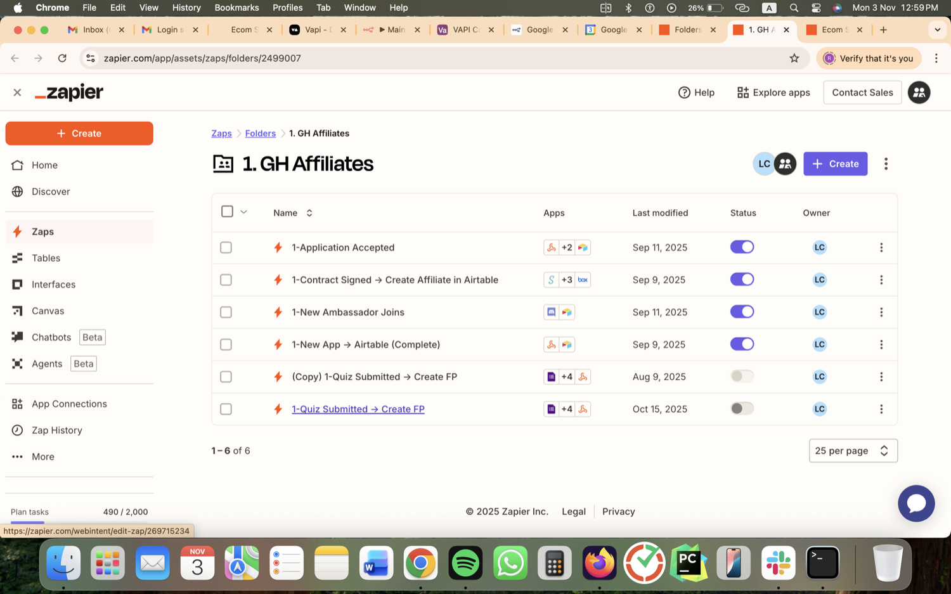Open row menu for 1-New App → Airtable

881,344
